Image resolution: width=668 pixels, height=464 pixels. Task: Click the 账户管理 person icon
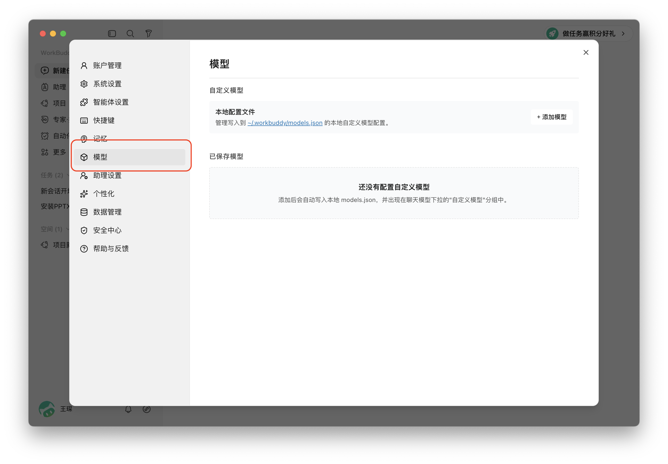pos(84,65)
